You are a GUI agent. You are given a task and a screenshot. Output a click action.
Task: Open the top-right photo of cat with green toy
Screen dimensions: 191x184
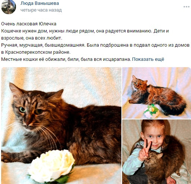click(156, 93)
